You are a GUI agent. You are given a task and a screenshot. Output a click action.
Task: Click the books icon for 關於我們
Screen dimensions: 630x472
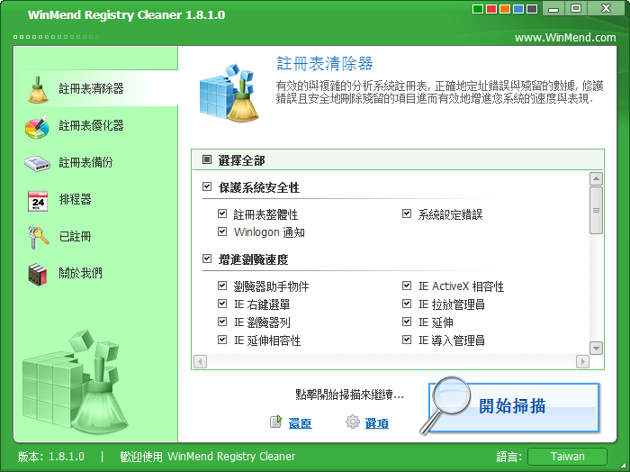[38, 274]
